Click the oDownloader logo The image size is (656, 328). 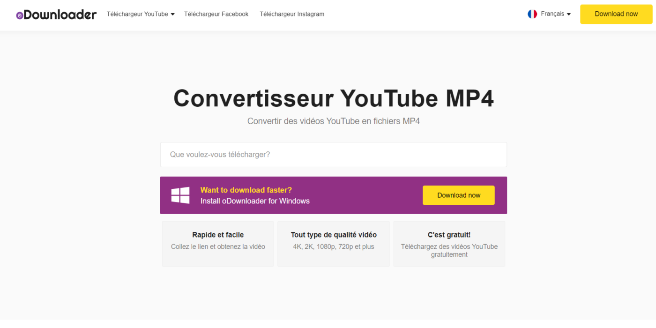click(x=56, y=15)
